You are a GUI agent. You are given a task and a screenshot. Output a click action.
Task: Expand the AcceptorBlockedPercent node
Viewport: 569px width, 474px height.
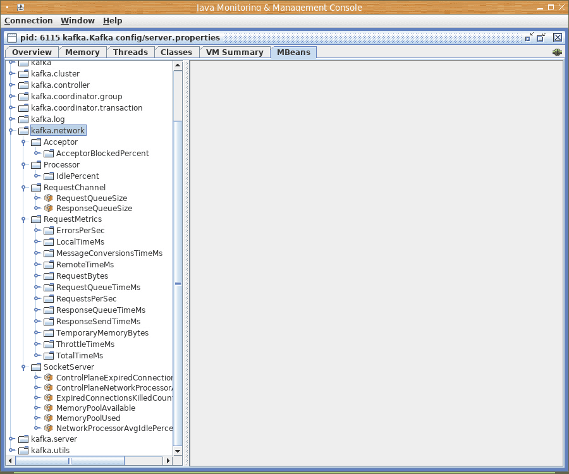click(37, 153)
